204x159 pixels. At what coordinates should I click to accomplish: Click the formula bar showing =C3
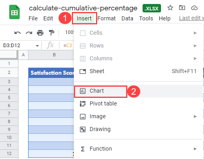click(x=67, y=46)
